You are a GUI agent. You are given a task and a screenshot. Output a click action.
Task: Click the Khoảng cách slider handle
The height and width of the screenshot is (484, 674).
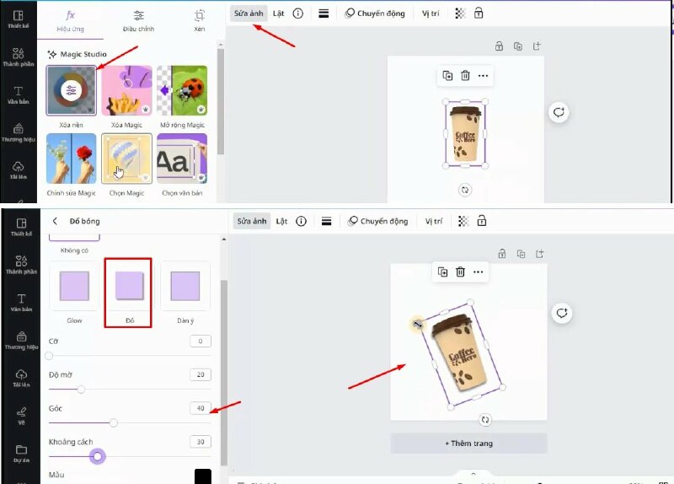click(x=98, y=456)
